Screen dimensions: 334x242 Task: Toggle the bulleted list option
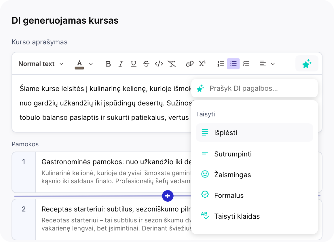pyautogui.click(x=233, y=64)
